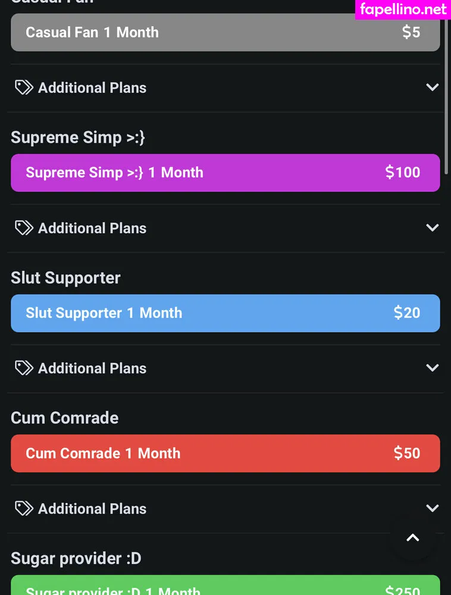
Task: Open the fapellino.net watermark link
Action: (403, 10)
